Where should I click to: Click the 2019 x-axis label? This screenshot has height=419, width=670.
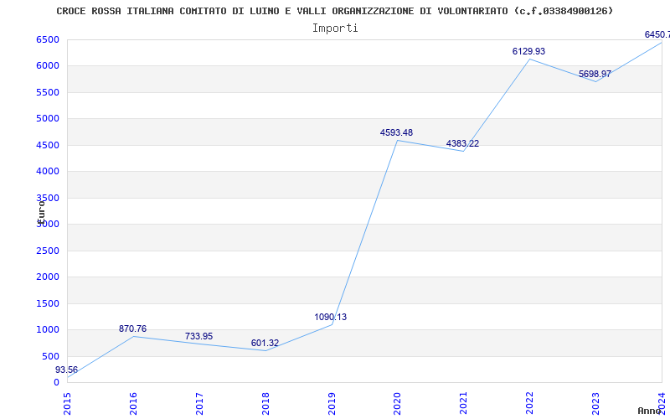(x=332, y=404)
